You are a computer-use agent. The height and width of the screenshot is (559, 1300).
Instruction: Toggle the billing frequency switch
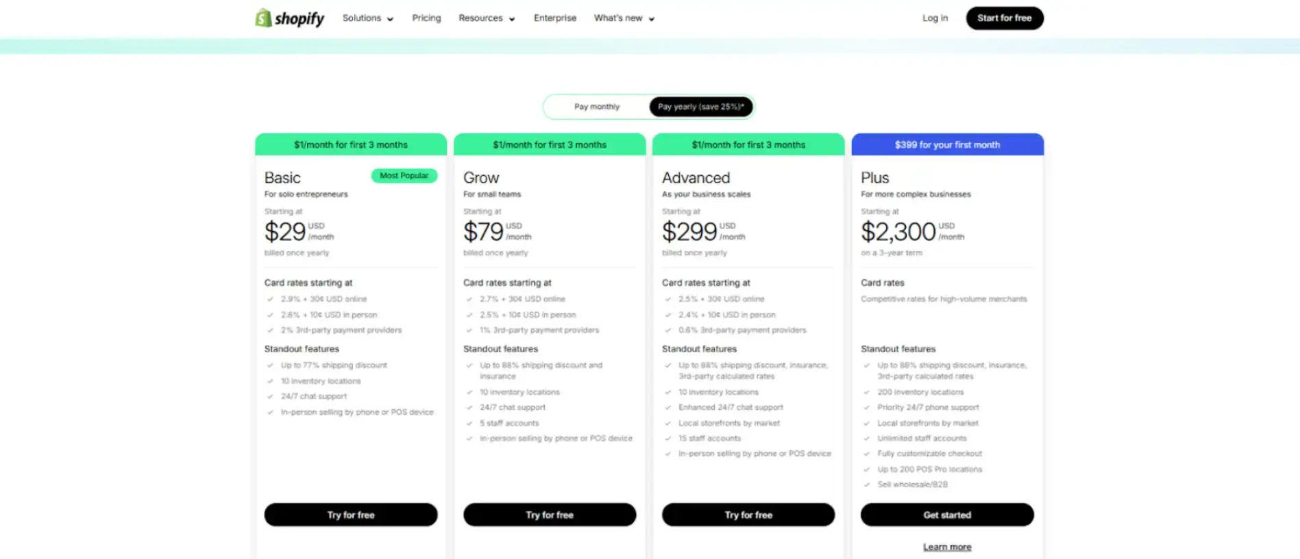click(648, 106)
